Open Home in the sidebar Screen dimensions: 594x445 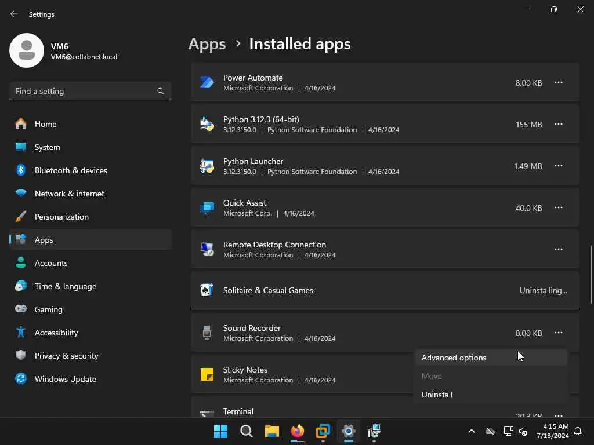(90, 124)
